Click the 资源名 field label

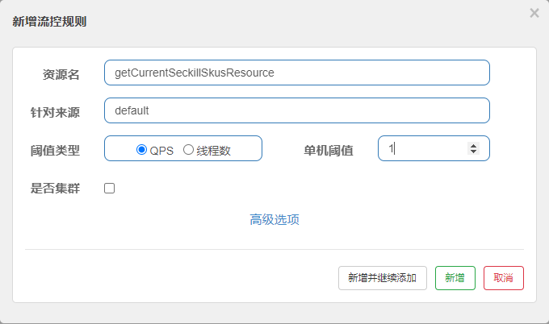(61, 74)
